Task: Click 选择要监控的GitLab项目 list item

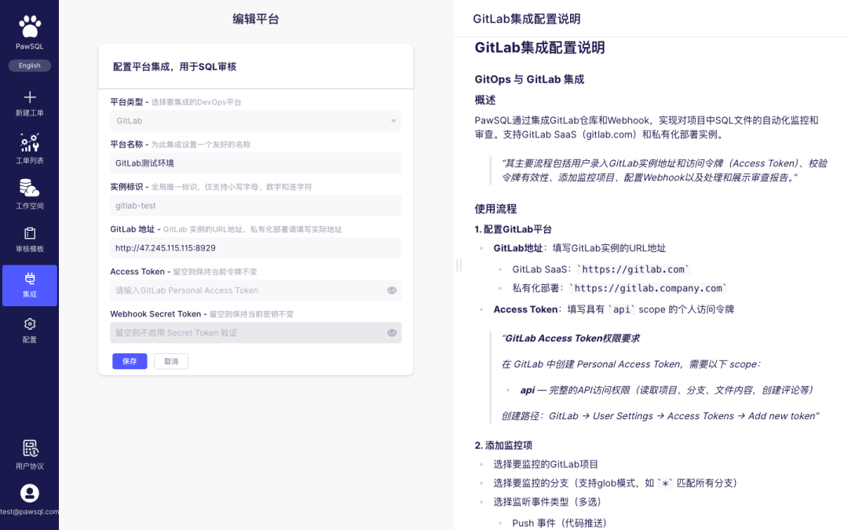Action: pos(546,465)
